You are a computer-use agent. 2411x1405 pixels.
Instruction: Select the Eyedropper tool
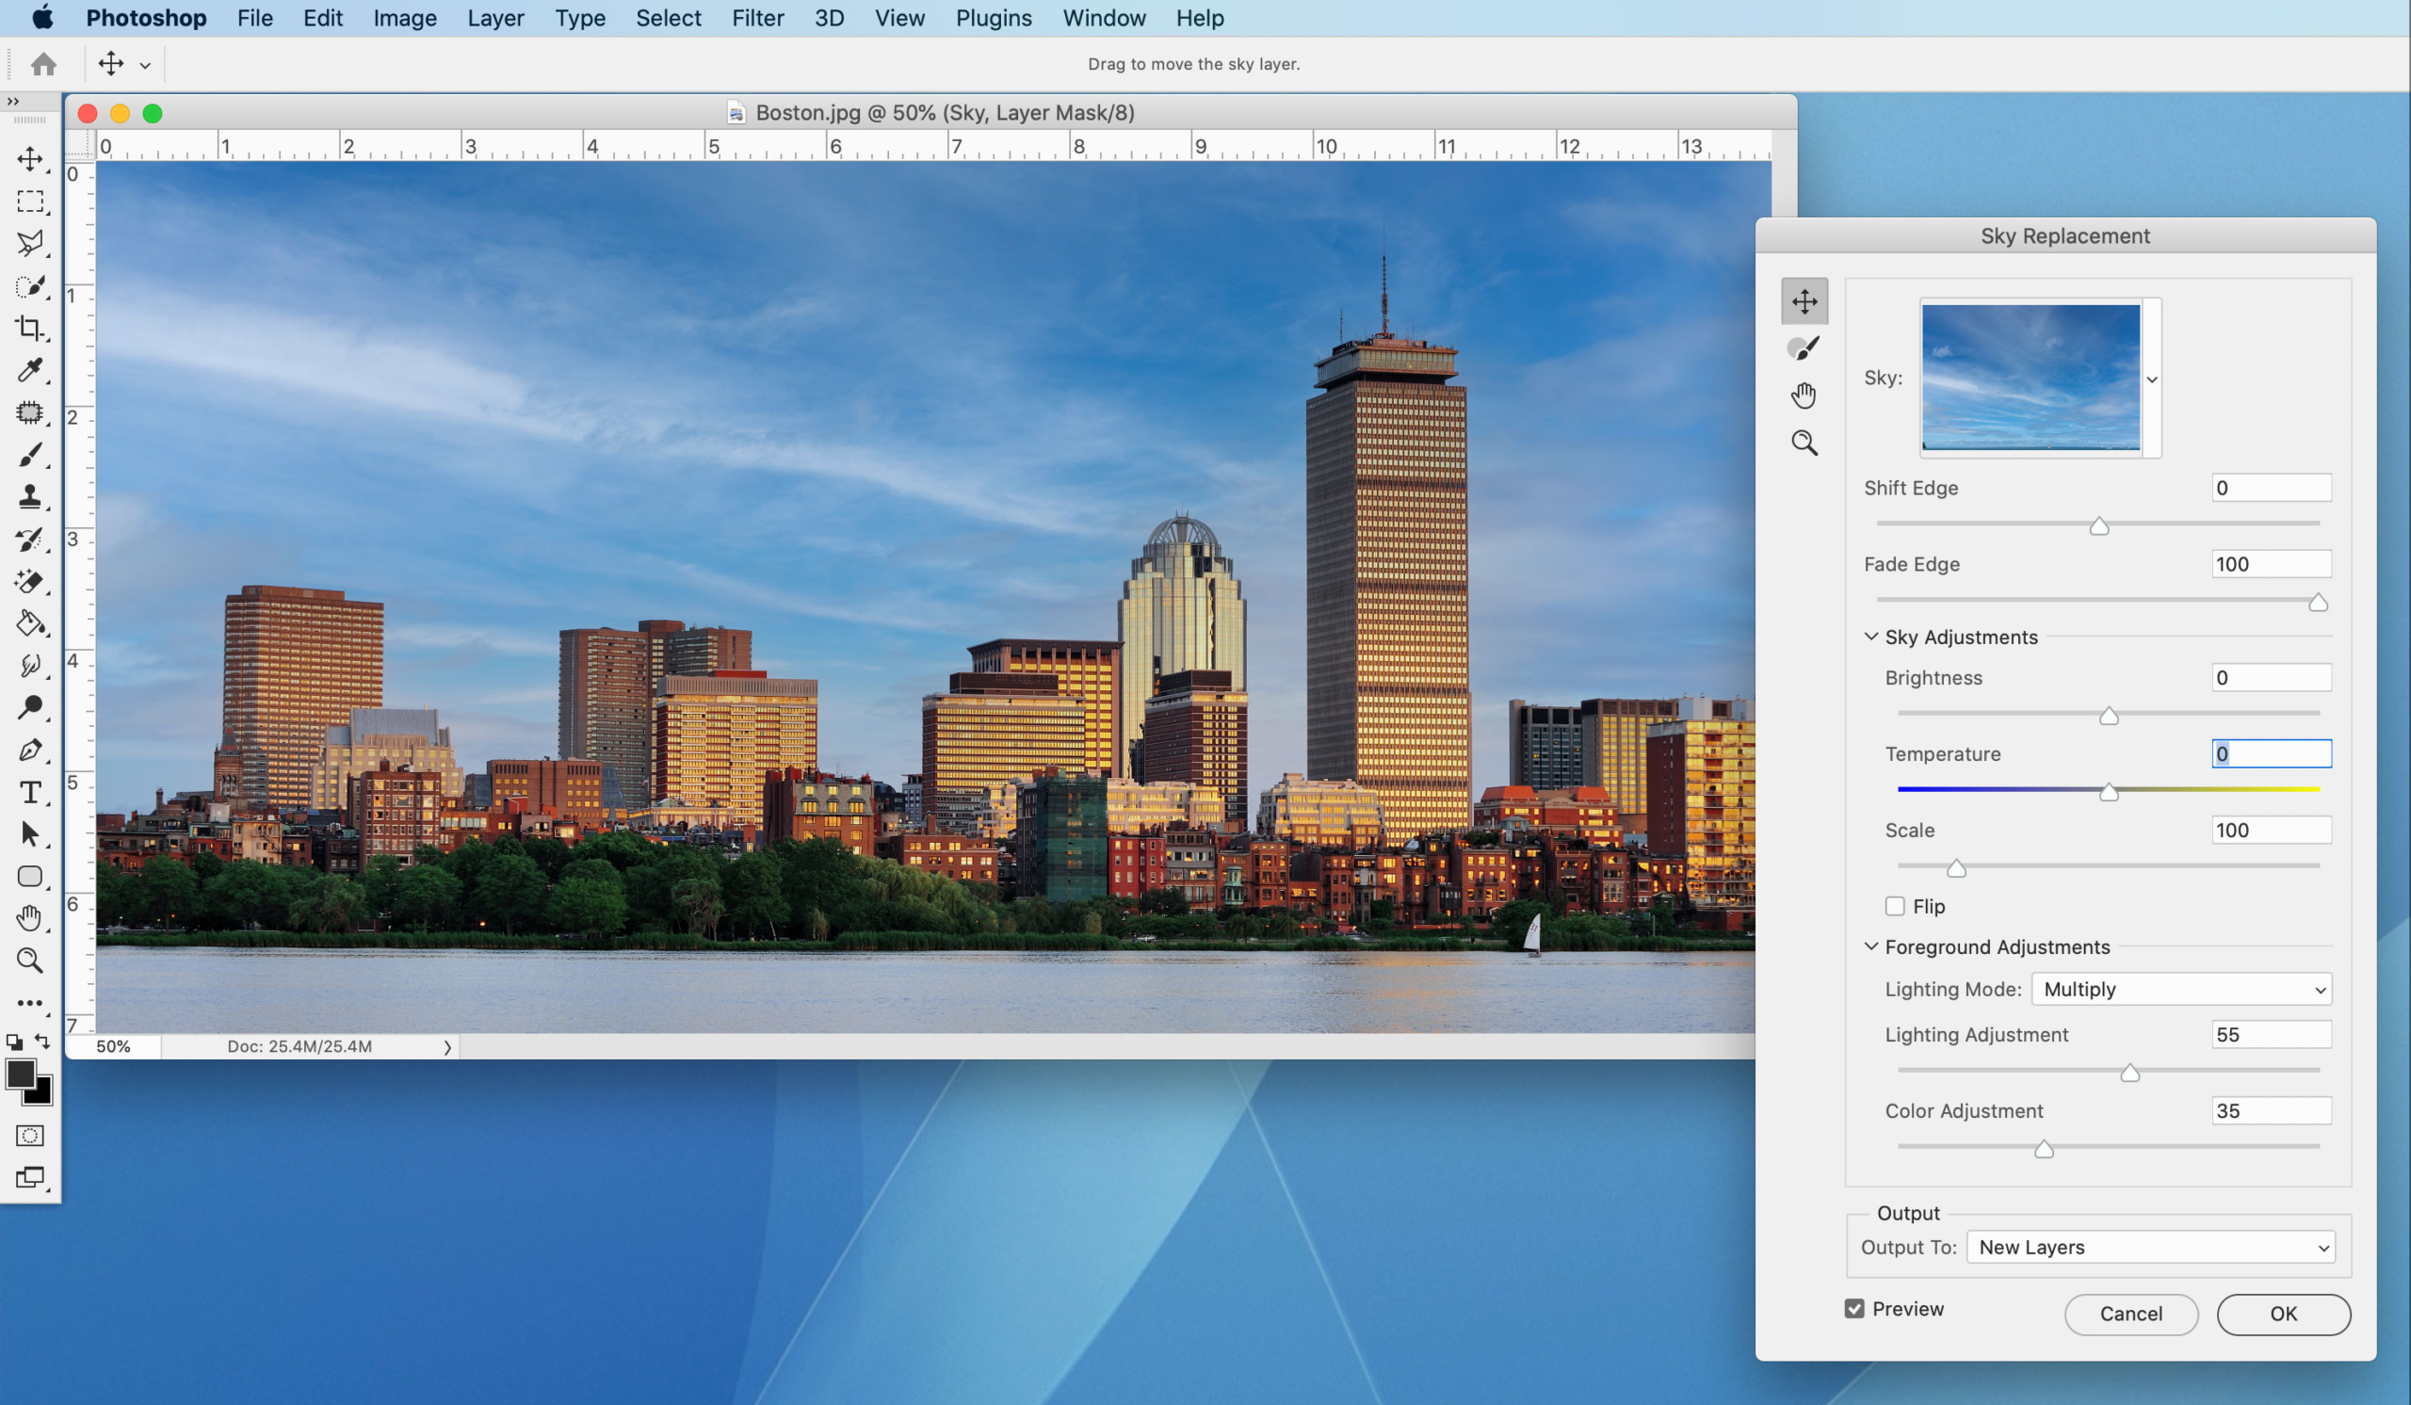[29, 370]
